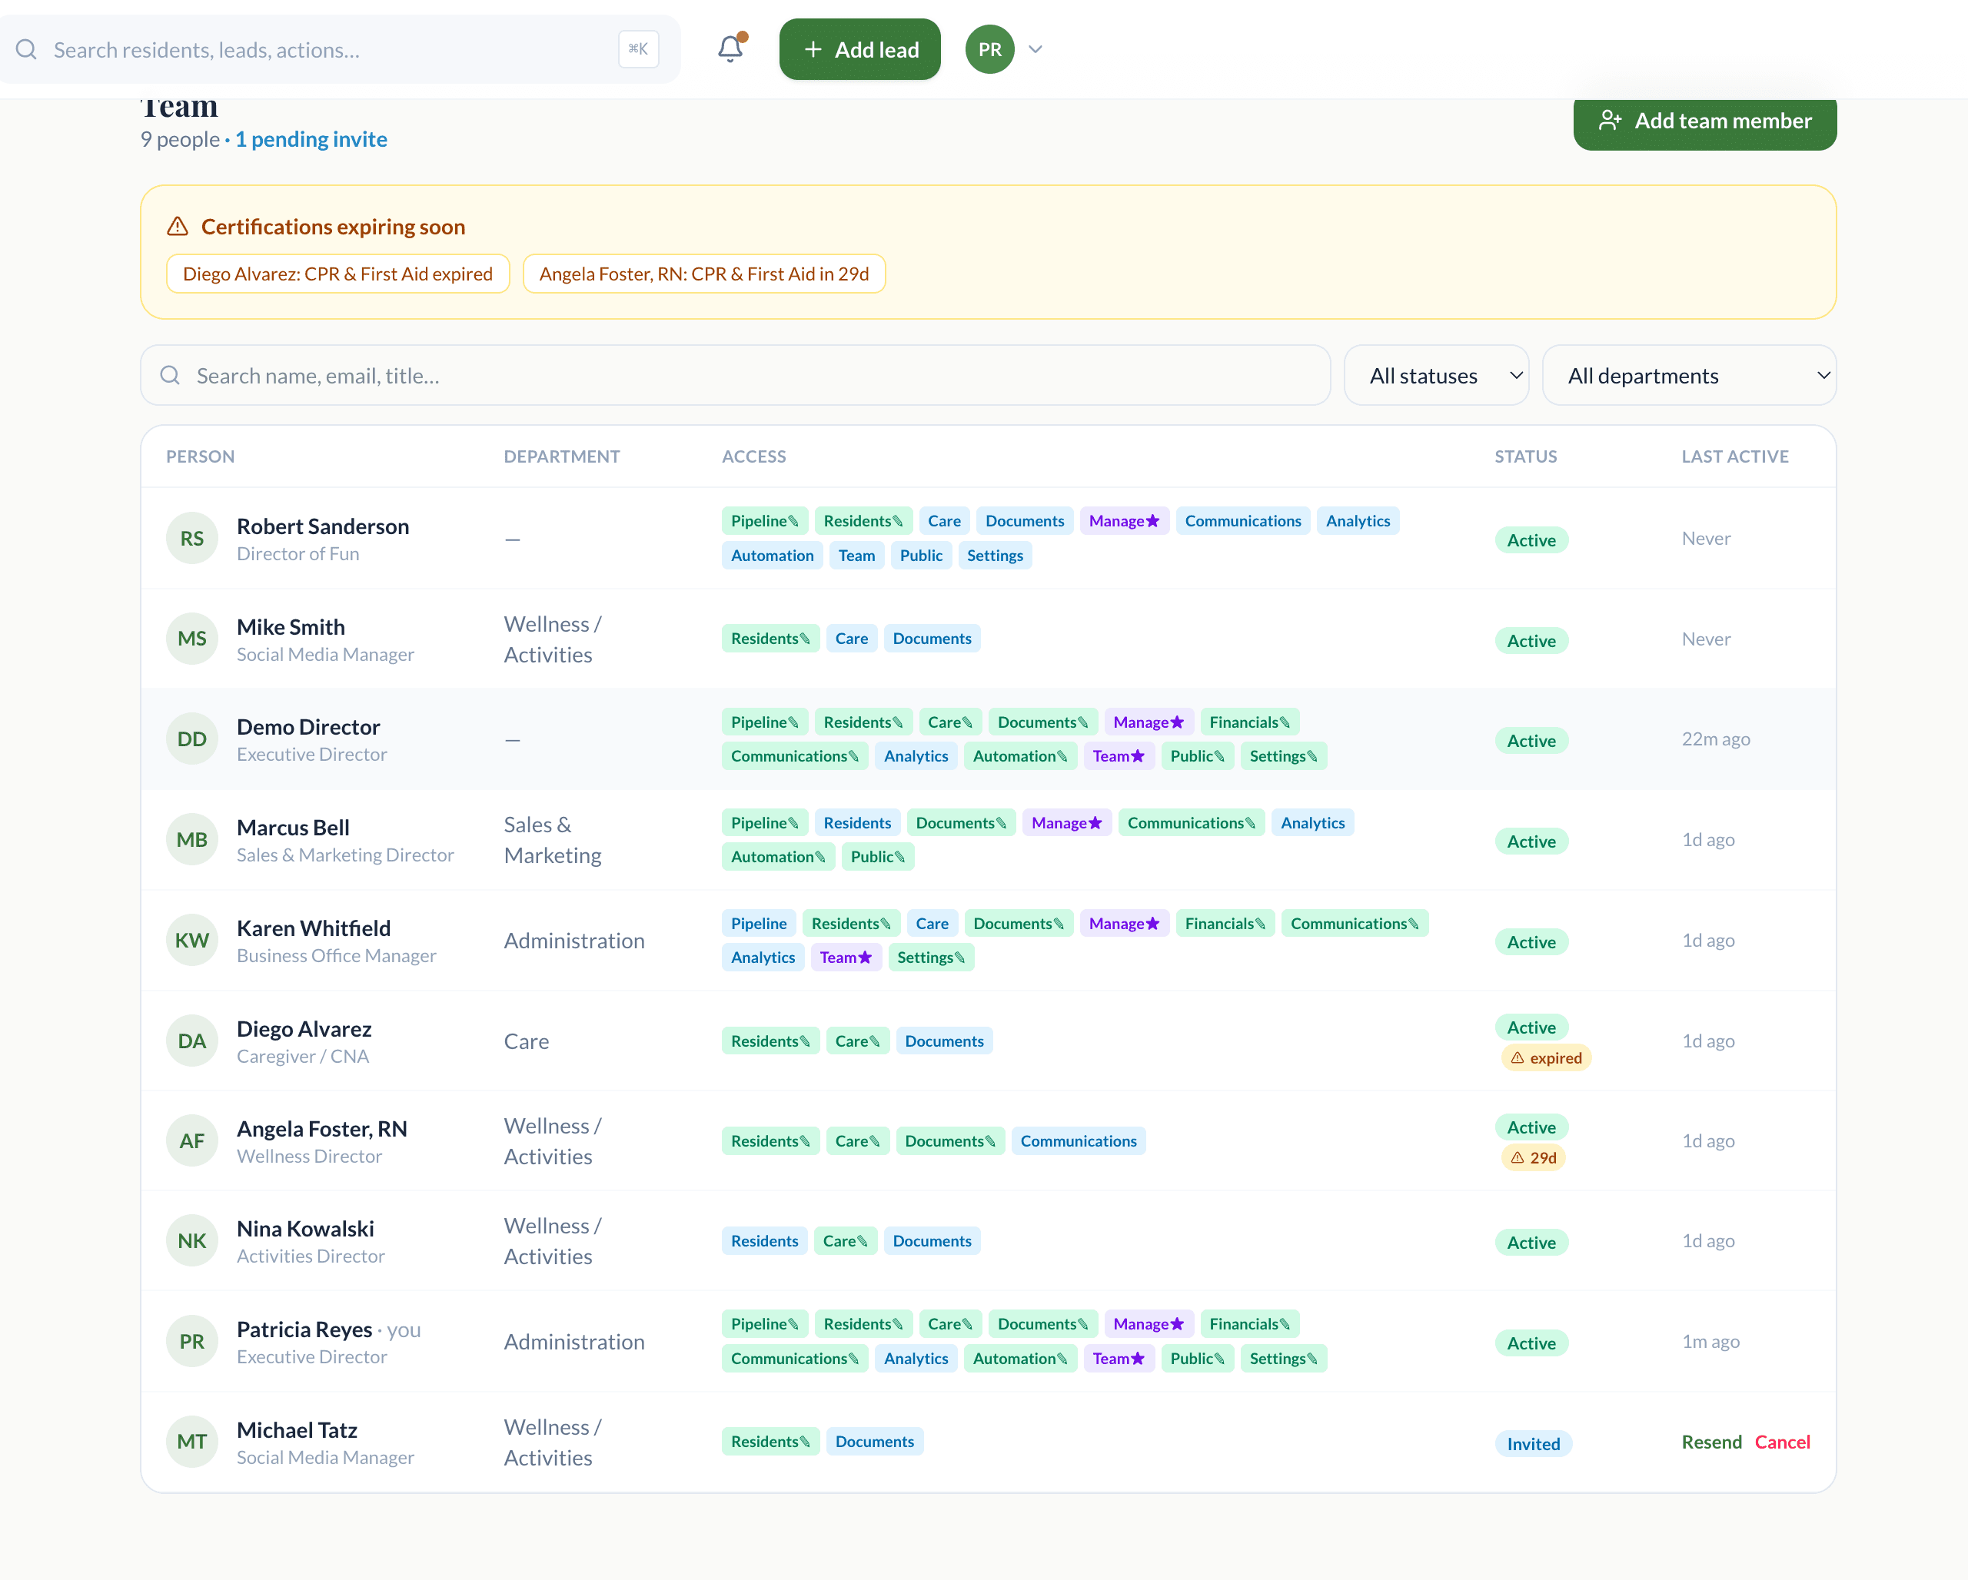Click the PR profile avatar in the header

click(x=989, y=49)
